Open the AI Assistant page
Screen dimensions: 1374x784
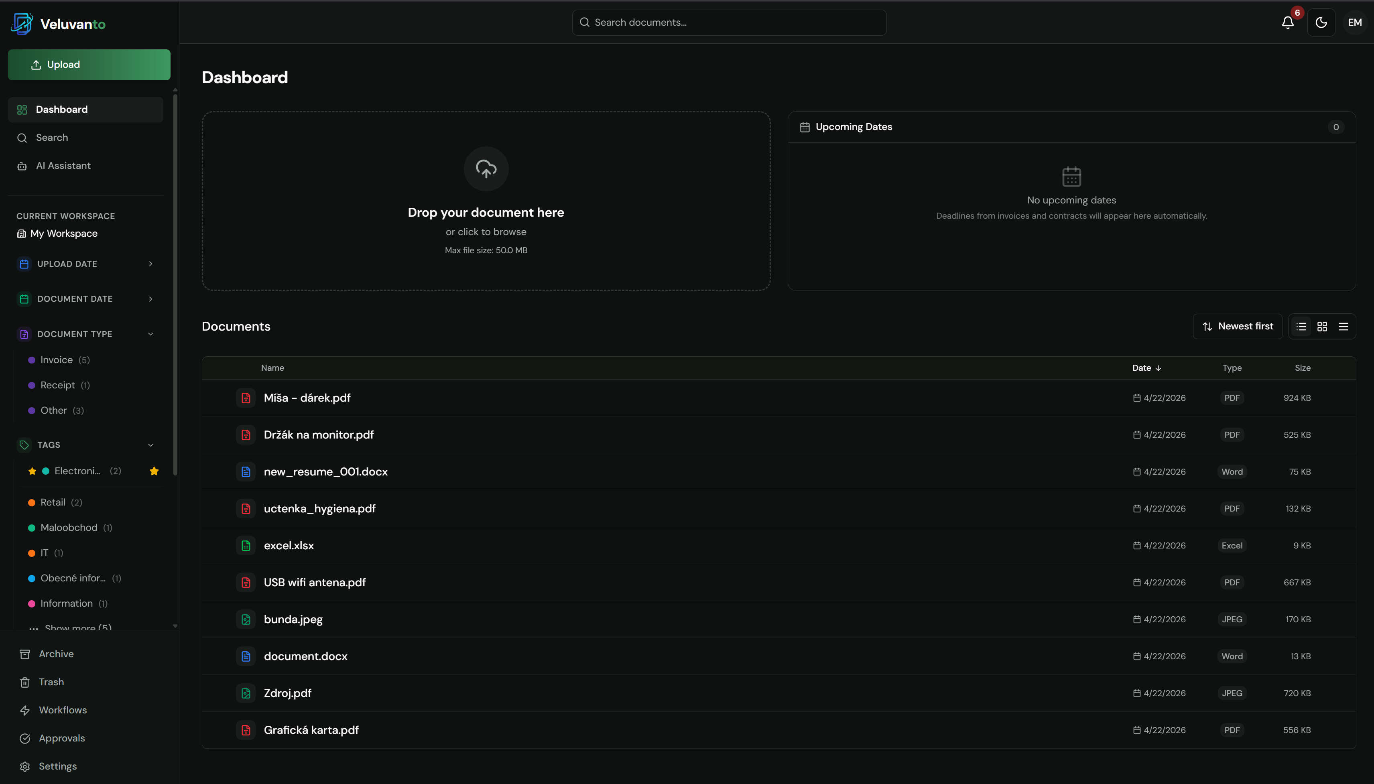[63, 166]
